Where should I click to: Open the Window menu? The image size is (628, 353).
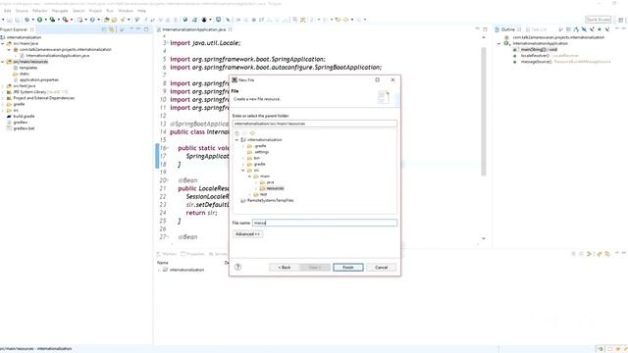[126, 11]
